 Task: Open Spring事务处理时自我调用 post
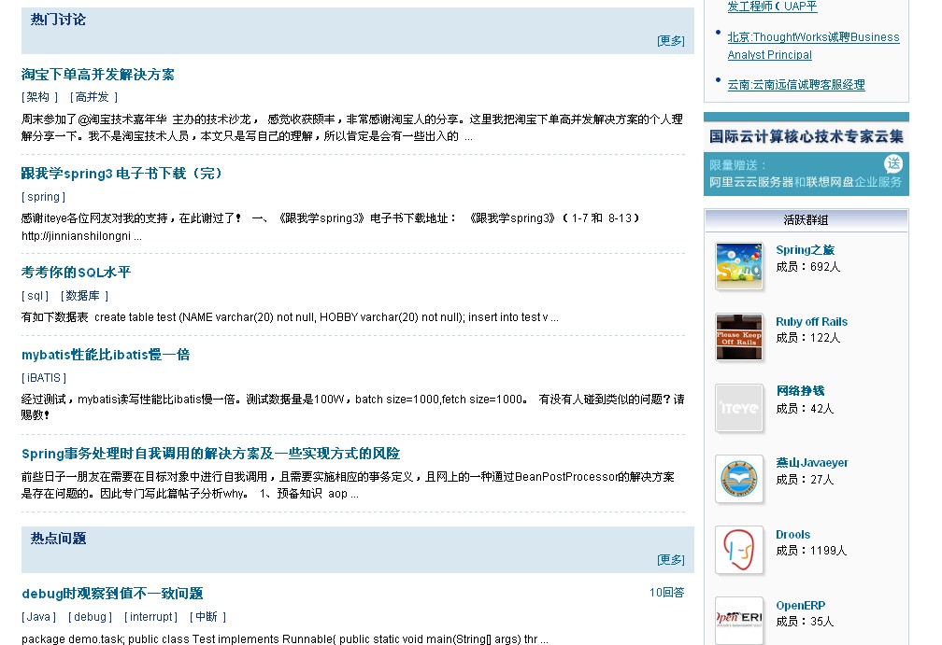(211, 454)
